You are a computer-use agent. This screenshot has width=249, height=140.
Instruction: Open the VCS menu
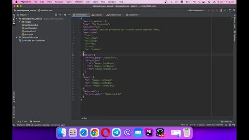(103, 2)
